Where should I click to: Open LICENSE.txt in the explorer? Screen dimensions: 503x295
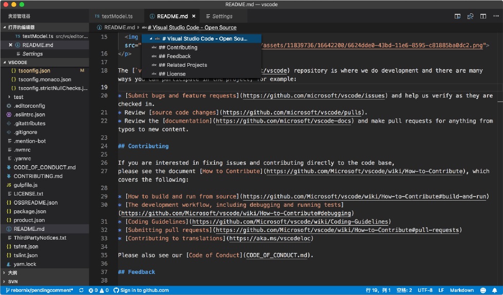tap(45, 194)
